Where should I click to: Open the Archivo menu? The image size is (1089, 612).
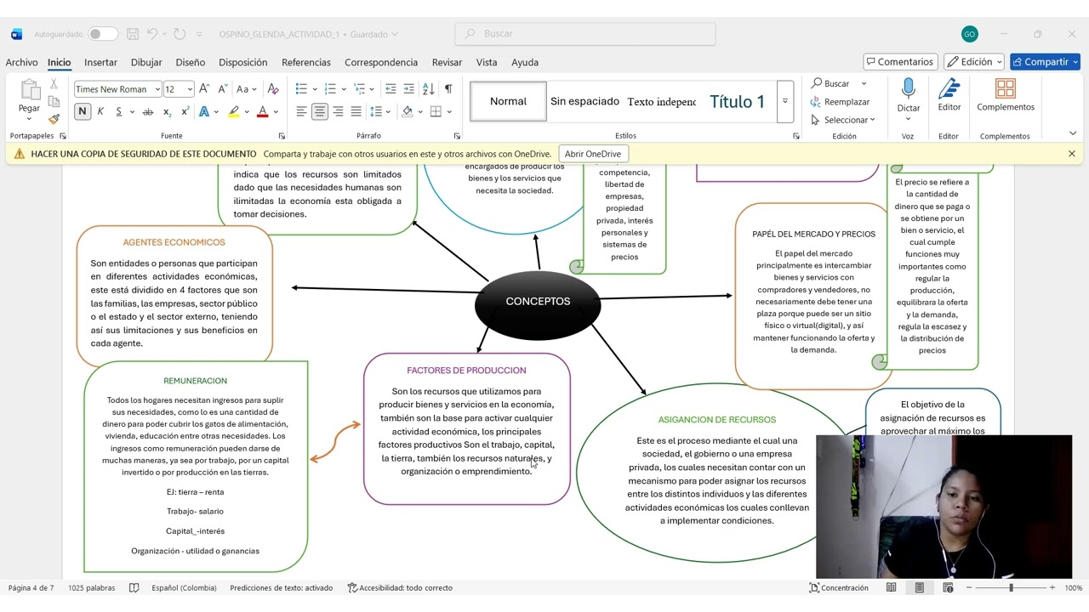[x=21, y=62]
